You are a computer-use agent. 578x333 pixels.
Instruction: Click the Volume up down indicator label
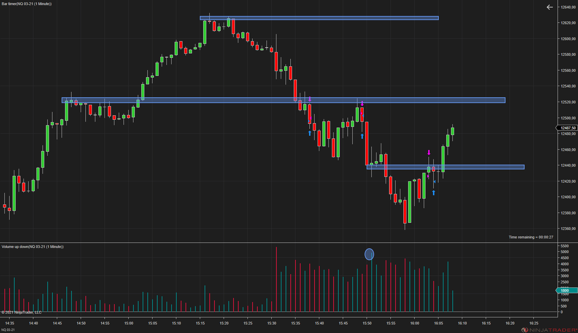click(x=33, y=246)
